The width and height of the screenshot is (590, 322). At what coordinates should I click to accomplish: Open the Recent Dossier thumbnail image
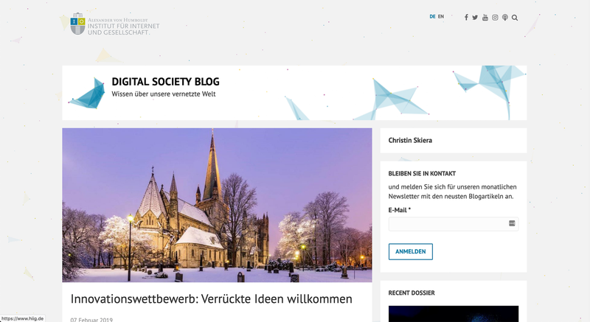(x=454, y=314)
